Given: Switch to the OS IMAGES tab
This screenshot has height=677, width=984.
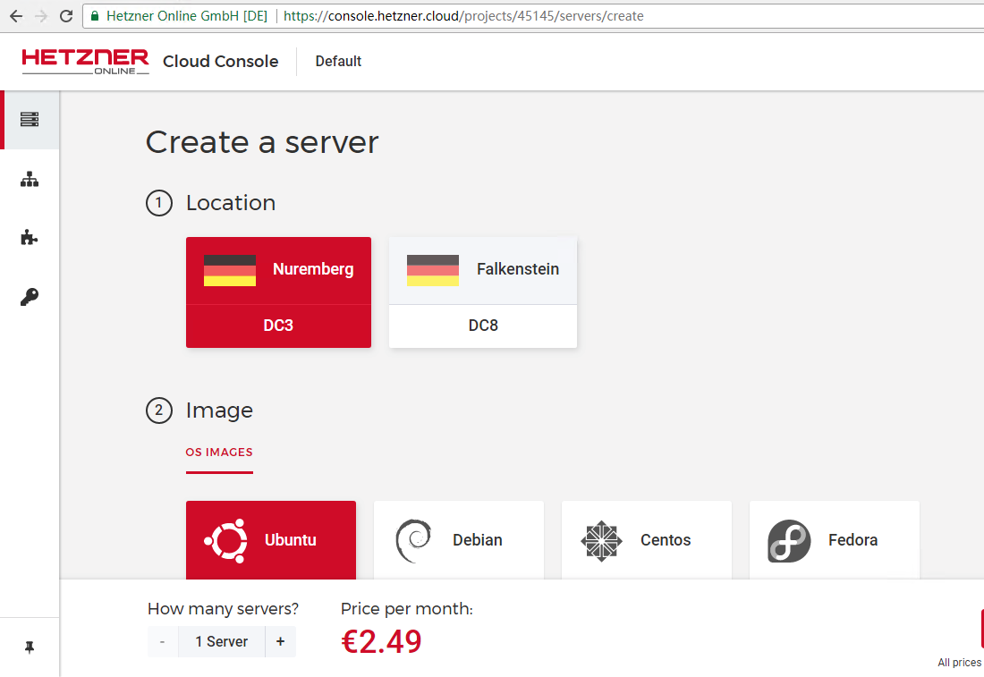Looking at the screenshot, I should coord(219,453).
